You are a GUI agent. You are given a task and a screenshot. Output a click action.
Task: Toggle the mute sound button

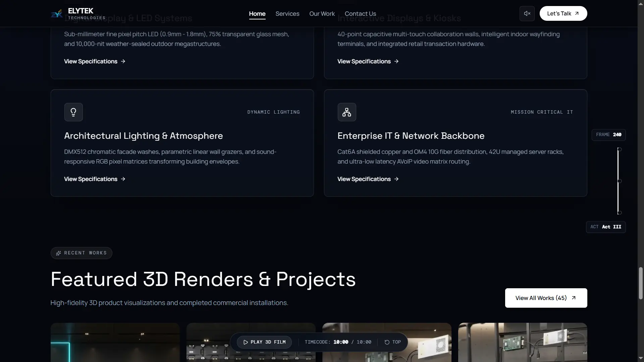[527, 13]
